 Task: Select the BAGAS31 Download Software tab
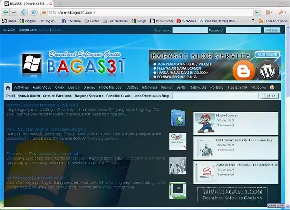coord(28,4)
